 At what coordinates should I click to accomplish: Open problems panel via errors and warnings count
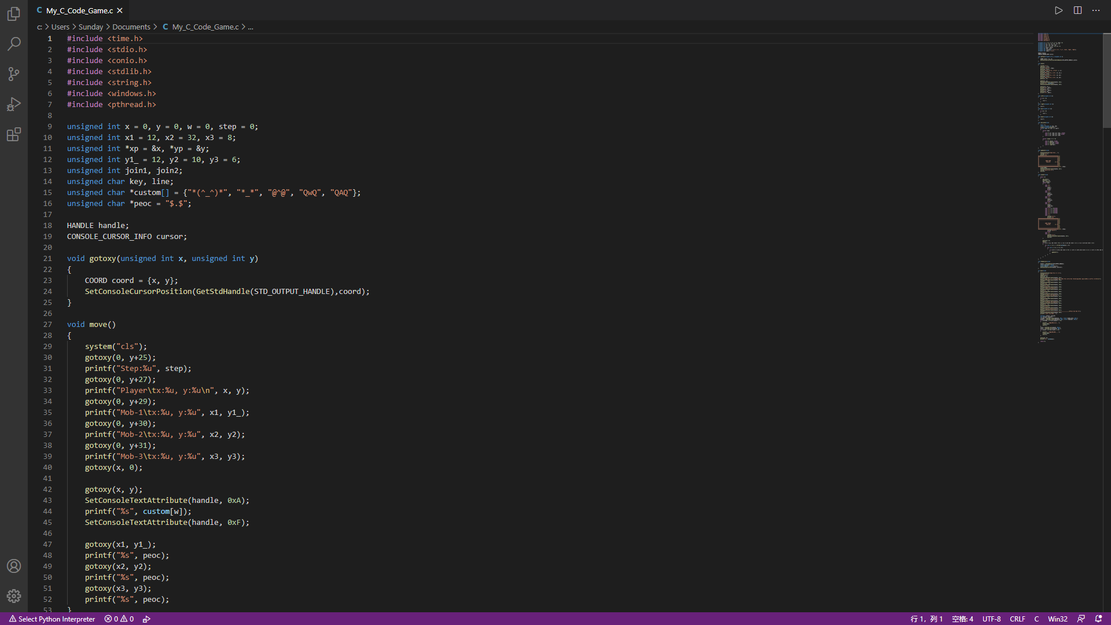coord(119,619)
